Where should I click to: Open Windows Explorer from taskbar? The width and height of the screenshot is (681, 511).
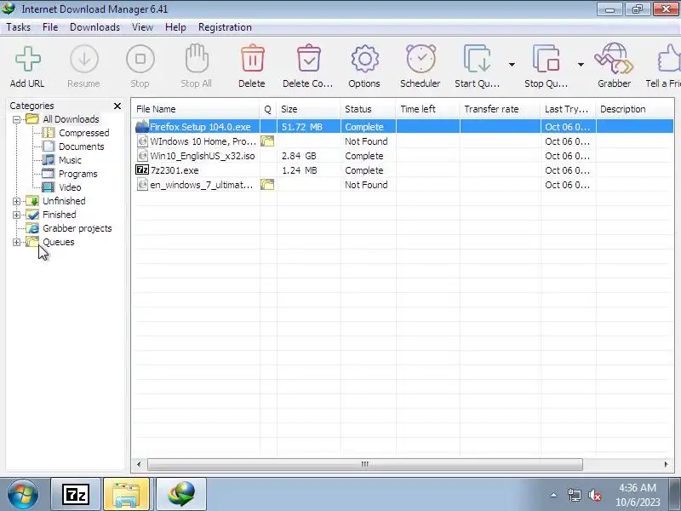[x=126, y=495]
